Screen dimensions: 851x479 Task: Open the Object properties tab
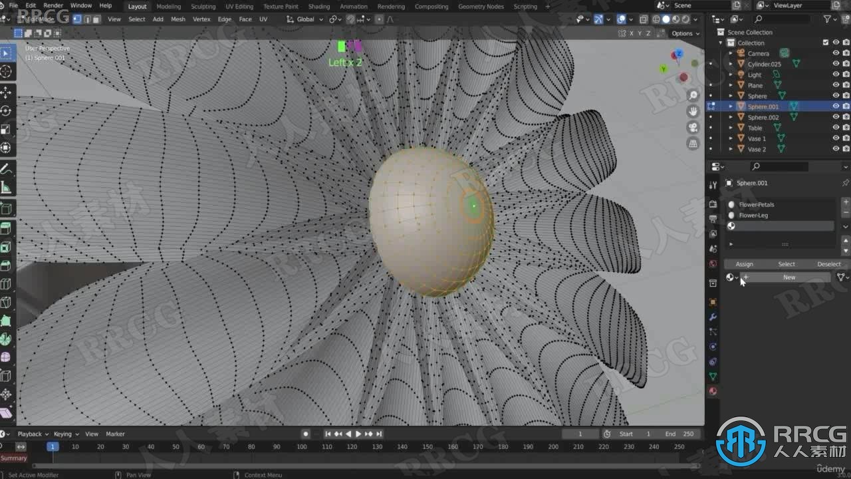point(713,302)
